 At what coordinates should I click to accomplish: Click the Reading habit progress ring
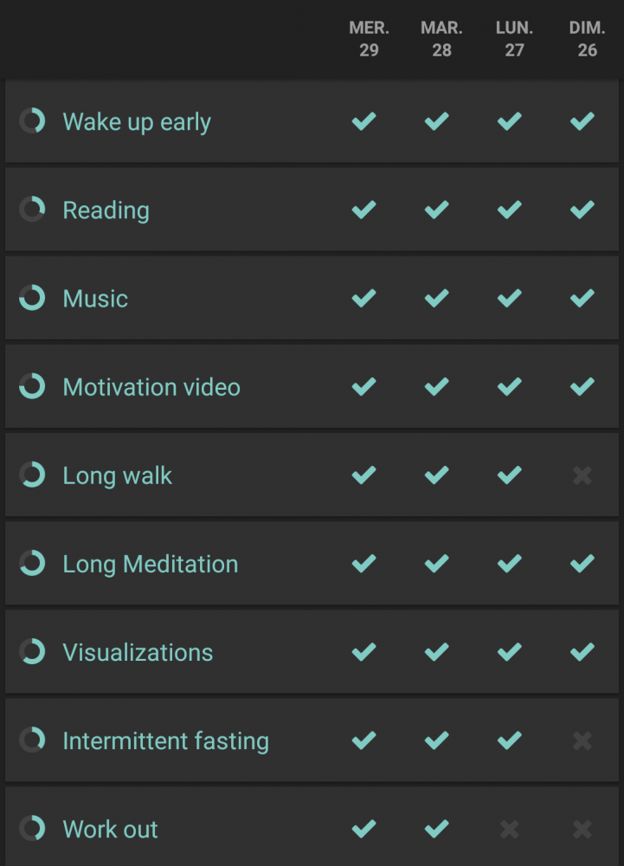32,210
